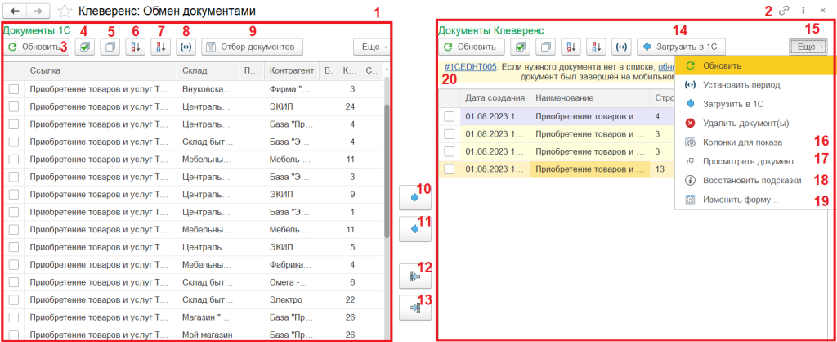Image resolution: width=837 pixels, height=342 pixels.
Task: Open the three-dots window menu
Action: click(803, 10)
